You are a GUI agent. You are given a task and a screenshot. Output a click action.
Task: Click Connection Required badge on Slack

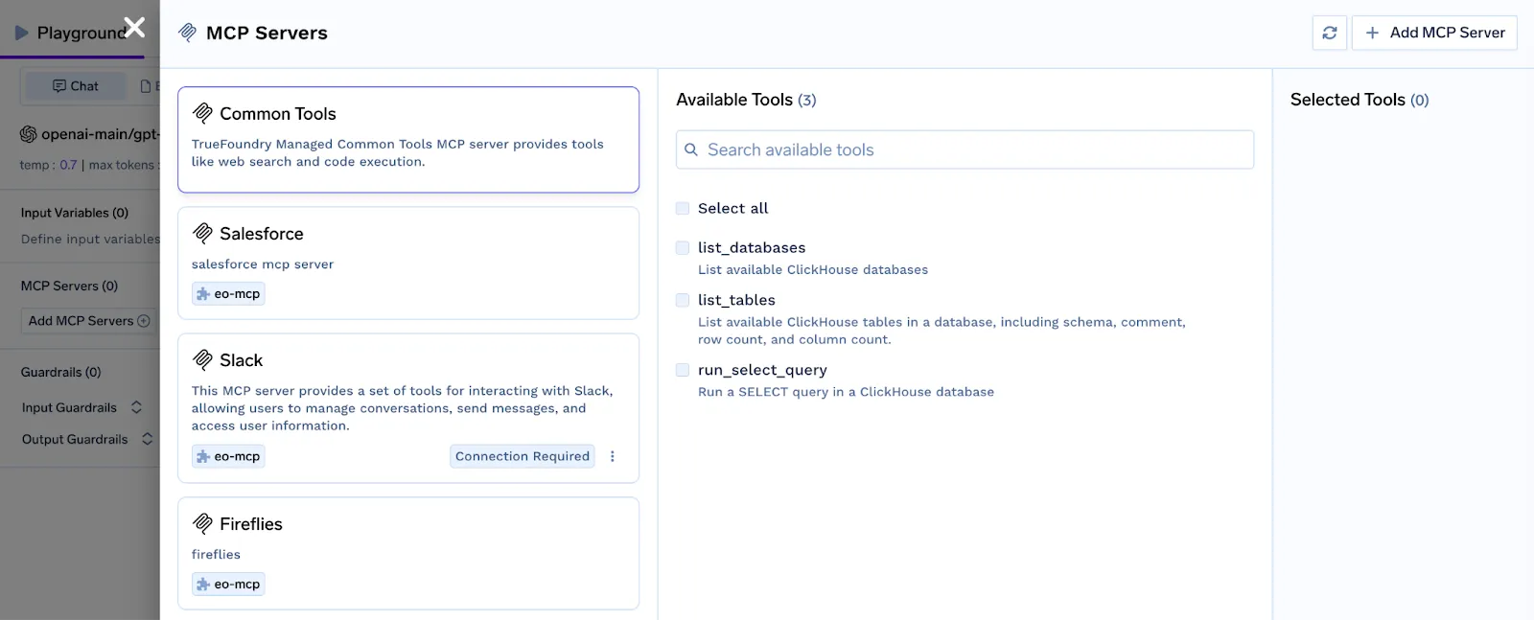[523, 456]
